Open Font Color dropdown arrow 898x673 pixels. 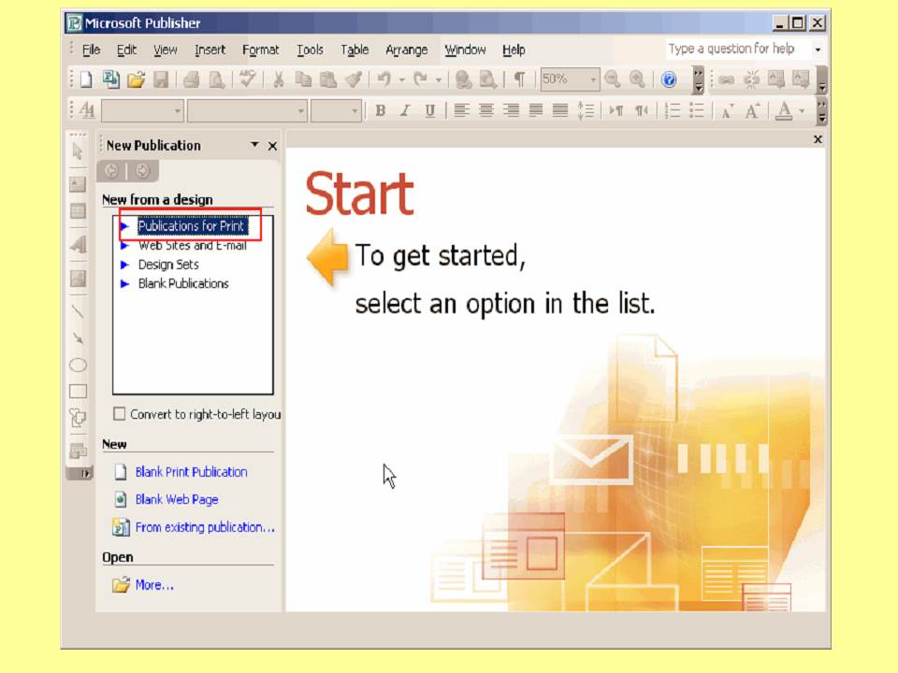[803, 110]
